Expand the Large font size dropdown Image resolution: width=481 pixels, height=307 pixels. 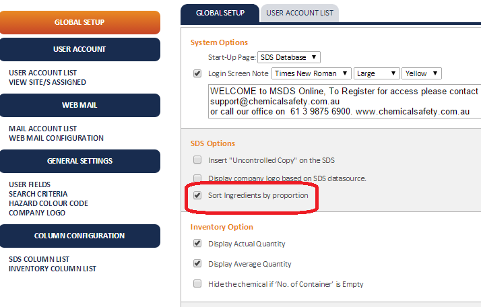coord(377,73)
